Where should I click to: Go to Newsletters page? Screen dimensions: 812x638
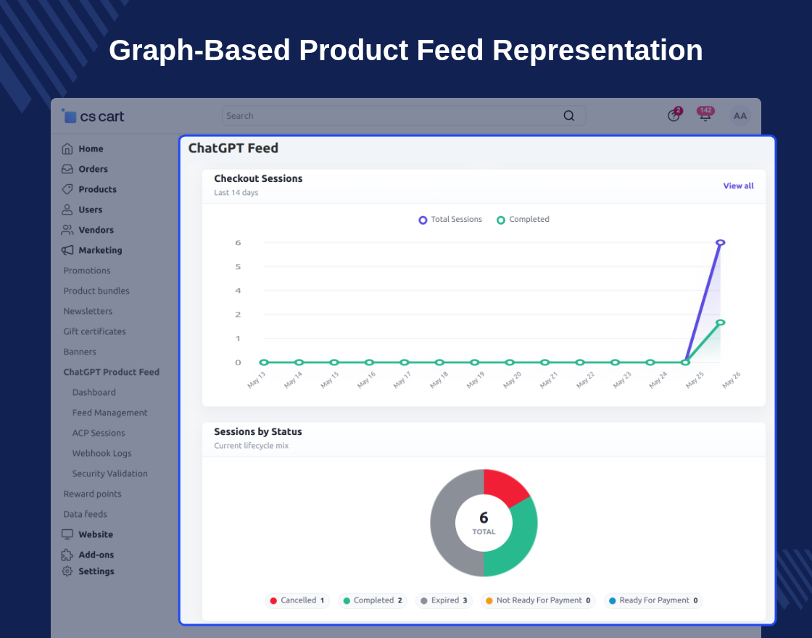click(x=88, y=311)
